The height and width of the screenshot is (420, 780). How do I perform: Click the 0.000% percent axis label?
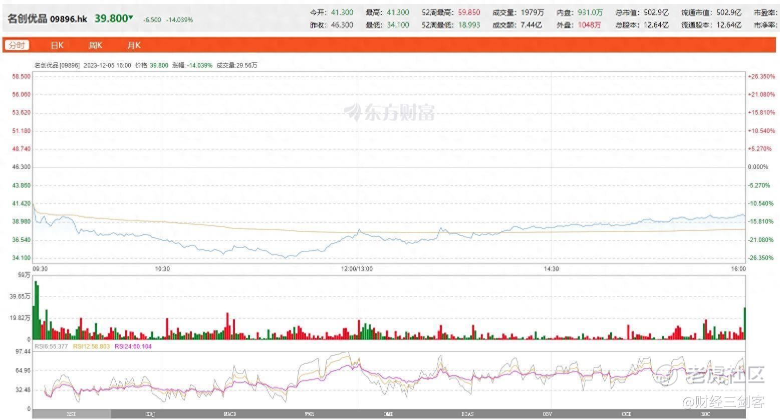click(758, 167)
